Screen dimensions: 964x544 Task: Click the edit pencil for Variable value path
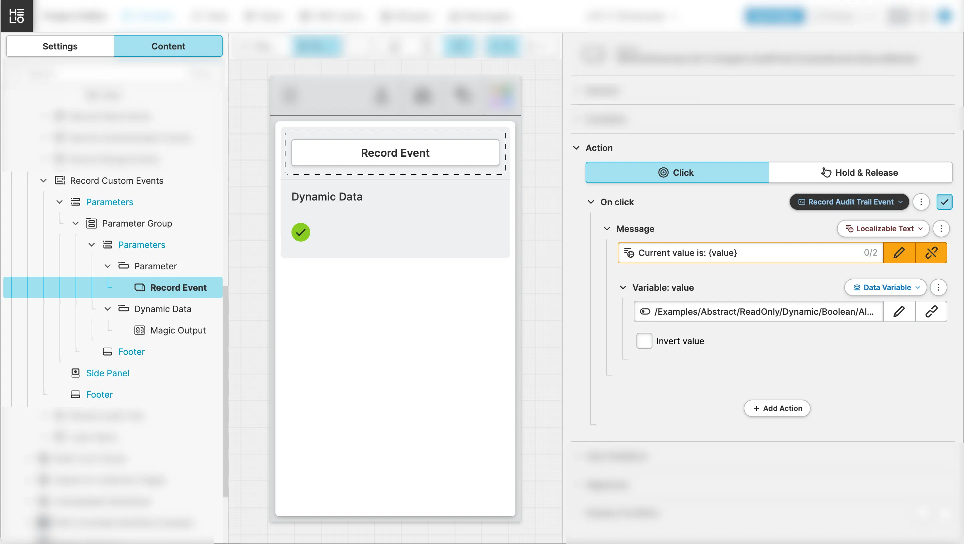tap(899, 312)
